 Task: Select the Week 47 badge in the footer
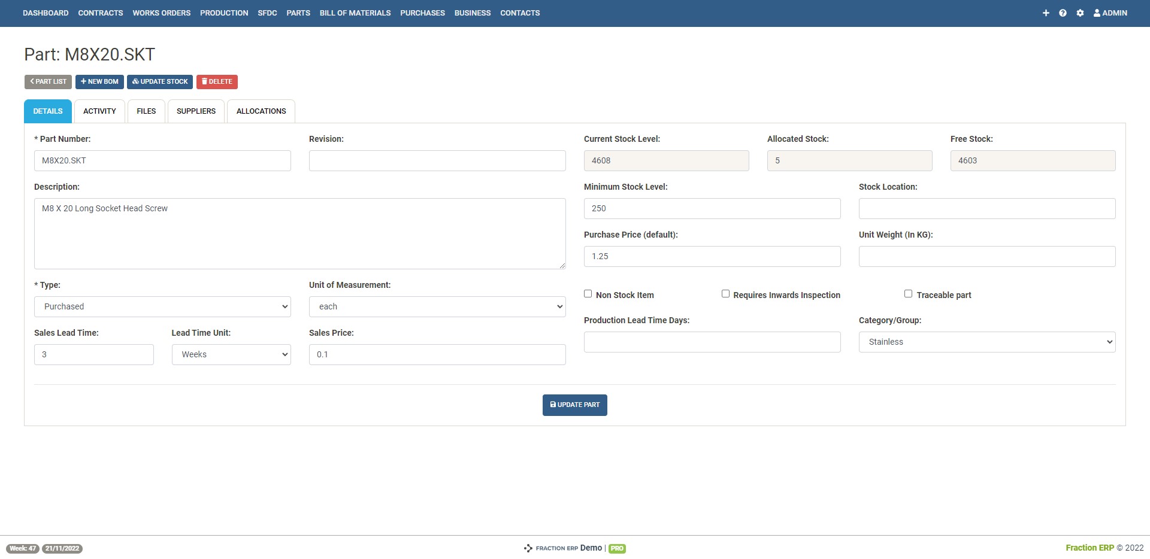22,548
